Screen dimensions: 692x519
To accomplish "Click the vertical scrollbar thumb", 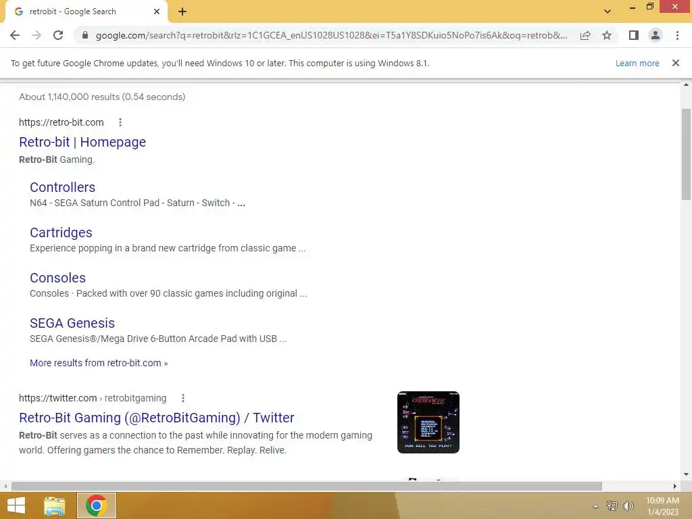I will pos(686,154).
